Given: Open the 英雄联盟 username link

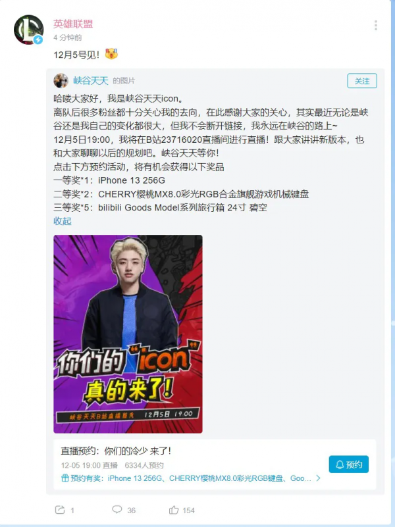Looking at the screenshot, I should tap(73, 24).
